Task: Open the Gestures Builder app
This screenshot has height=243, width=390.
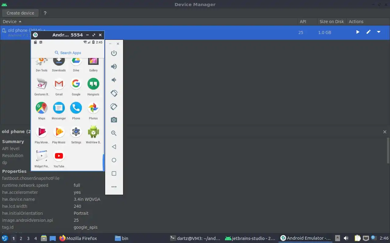Action: pyautogui.click(x=42, y=87)
